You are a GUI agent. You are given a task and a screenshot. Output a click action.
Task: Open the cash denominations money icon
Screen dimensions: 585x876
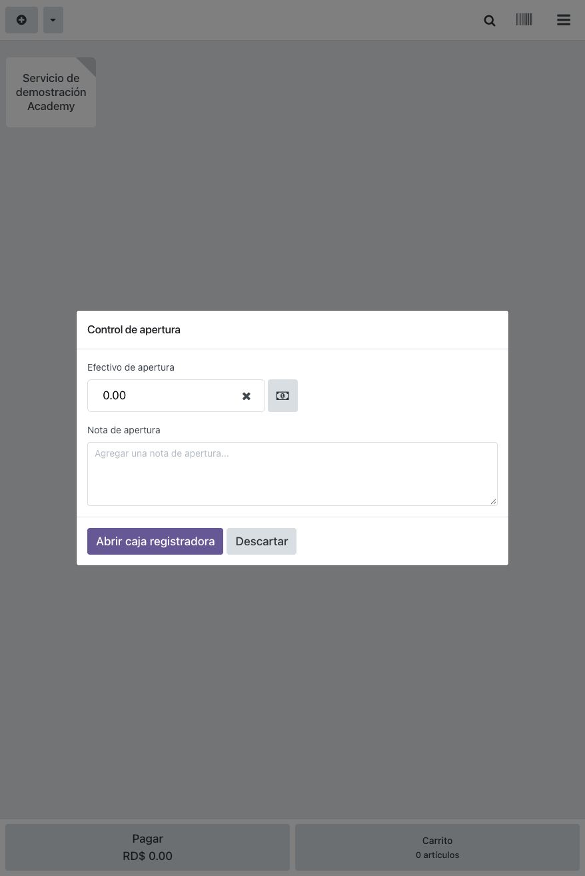click(x=283, y=396)
